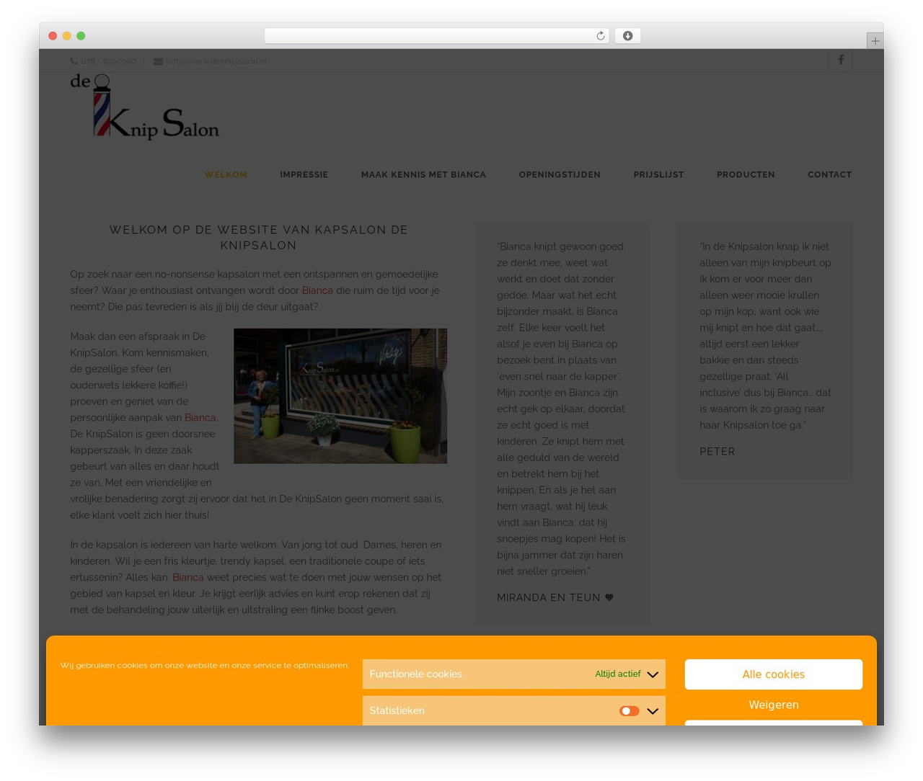
Task: Toggle the Statistieken cookies switch
Action: tap(629, 711)
